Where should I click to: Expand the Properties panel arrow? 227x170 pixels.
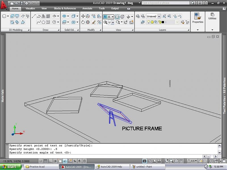(197, 30)
